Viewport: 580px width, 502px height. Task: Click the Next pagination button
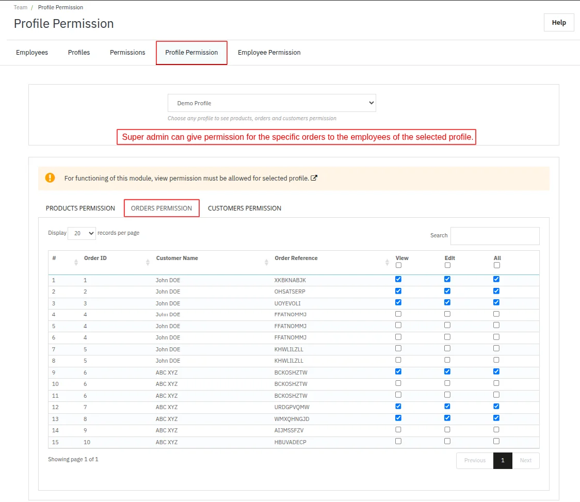click(525, 460)
